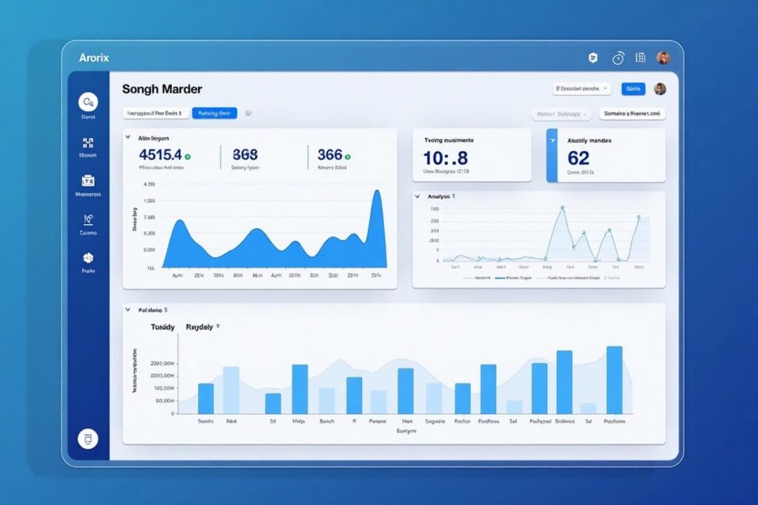Open the shield icon in the top bar
758x505 pixels.
[x=592, y=58]
